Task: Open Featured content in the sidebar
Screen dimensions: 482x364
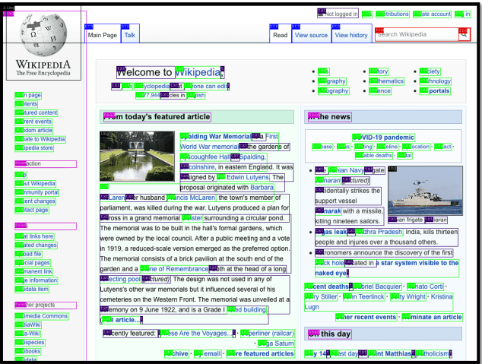Action: pos(36,112)
